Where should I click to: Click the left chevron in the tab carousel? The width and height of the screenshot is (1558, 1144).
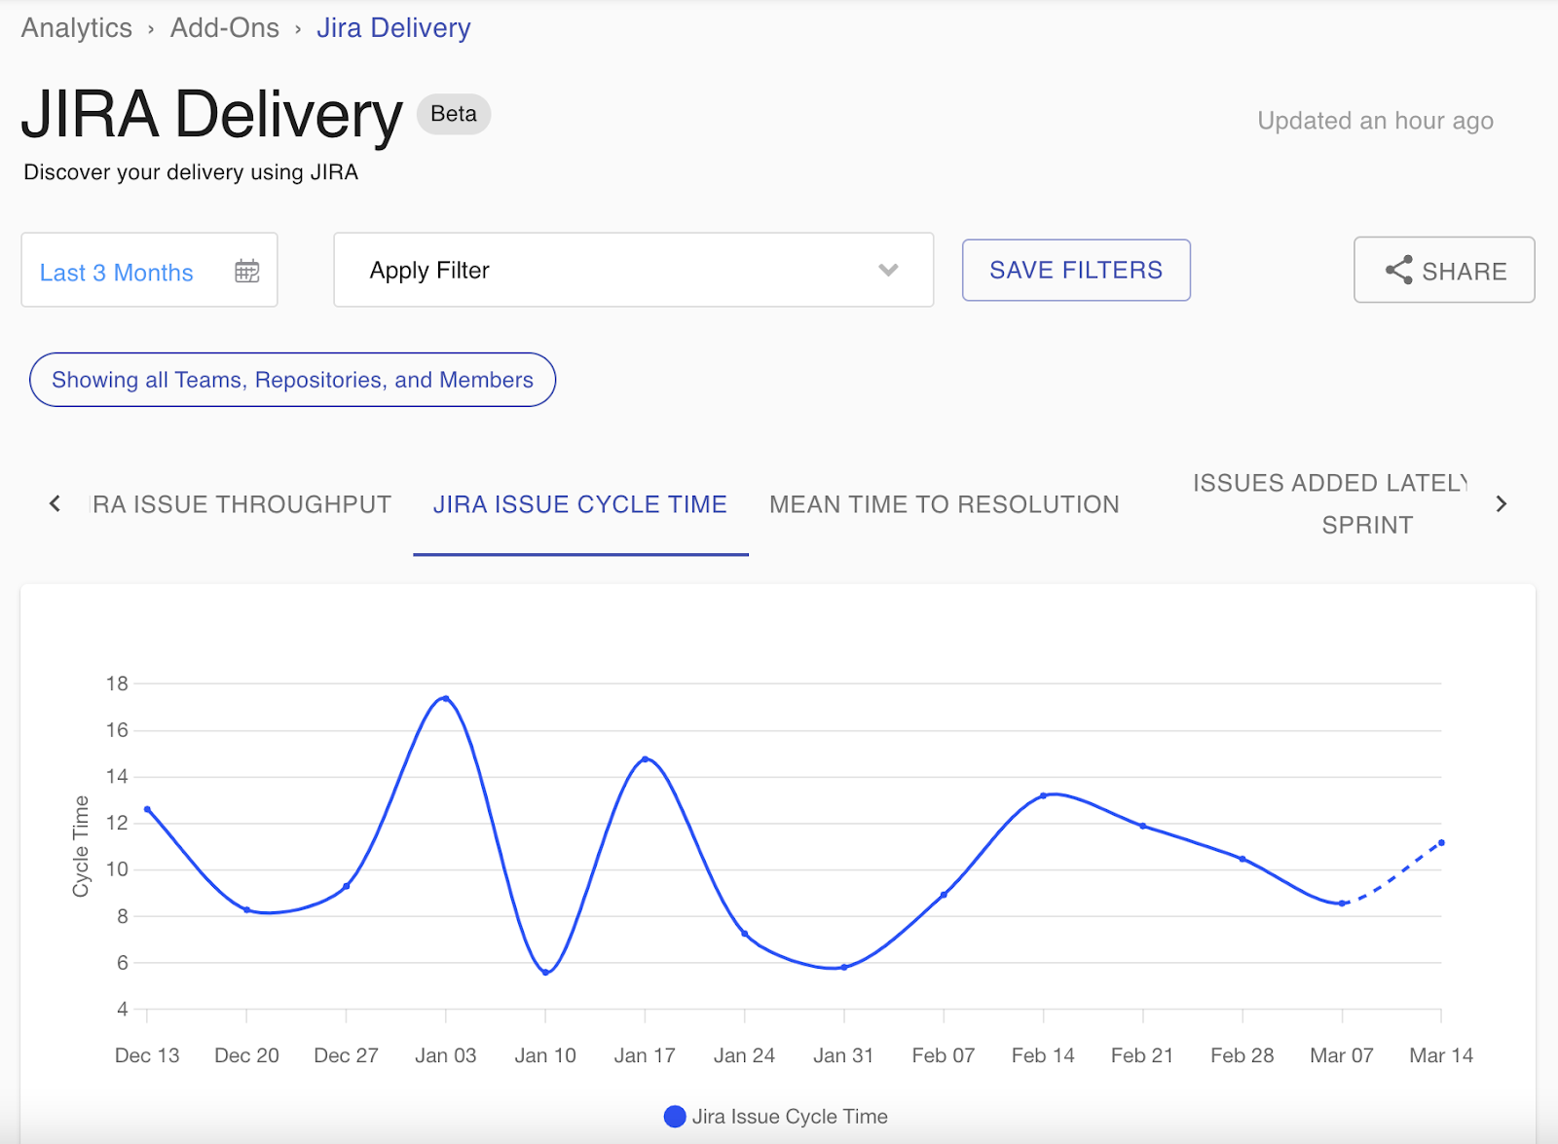click(55, 504)
